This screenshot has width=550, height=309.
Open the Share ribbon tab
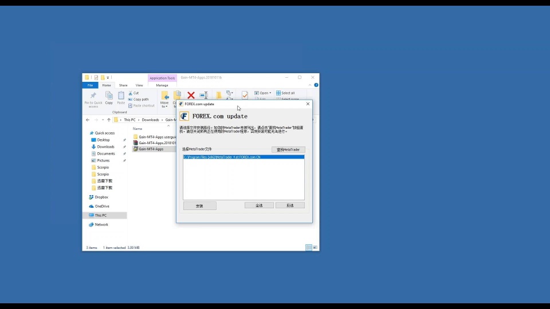[123, 85]
